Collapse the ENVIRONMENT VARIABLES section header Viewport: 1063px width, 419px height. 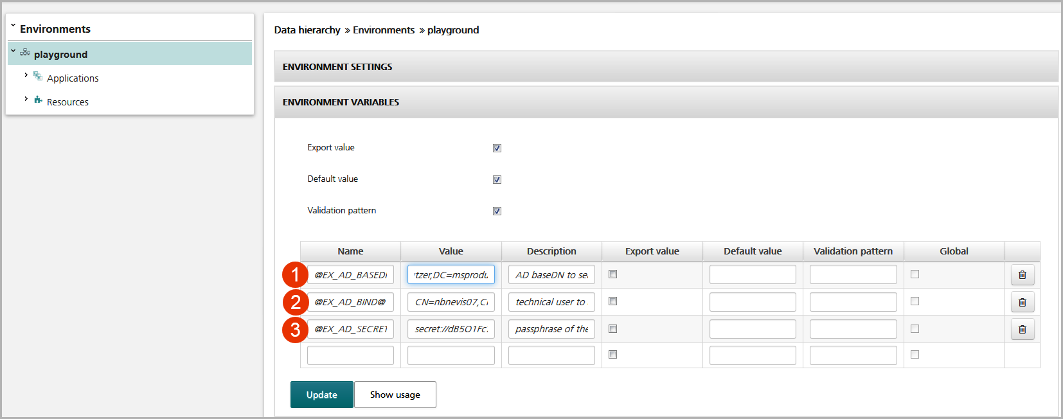(x=666, y=102)
